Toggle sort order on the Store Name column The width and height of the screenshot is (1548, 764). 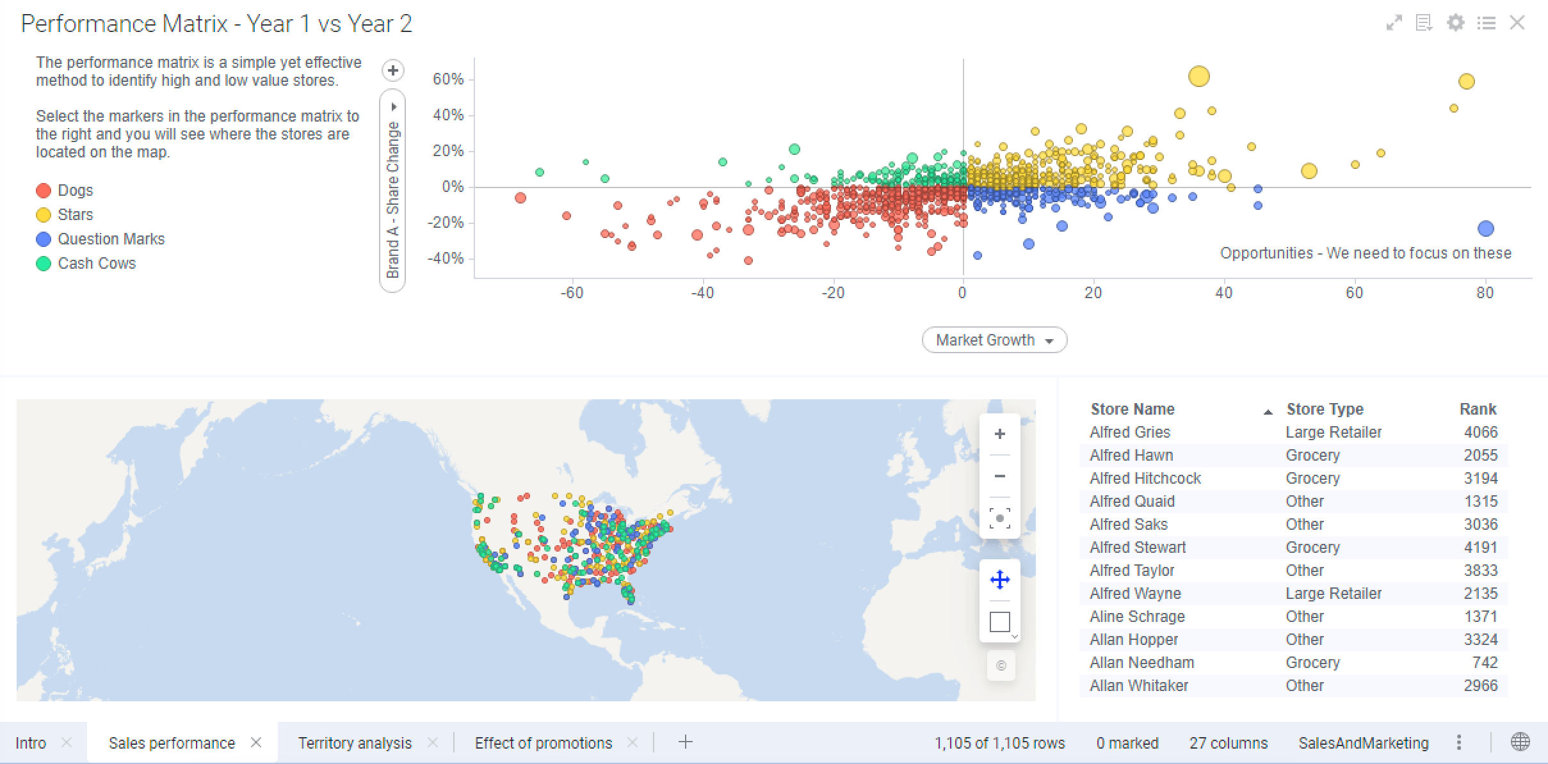pos(1132,409)
